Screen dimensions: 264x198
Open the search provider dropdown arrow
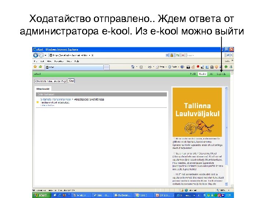(231, 55)
